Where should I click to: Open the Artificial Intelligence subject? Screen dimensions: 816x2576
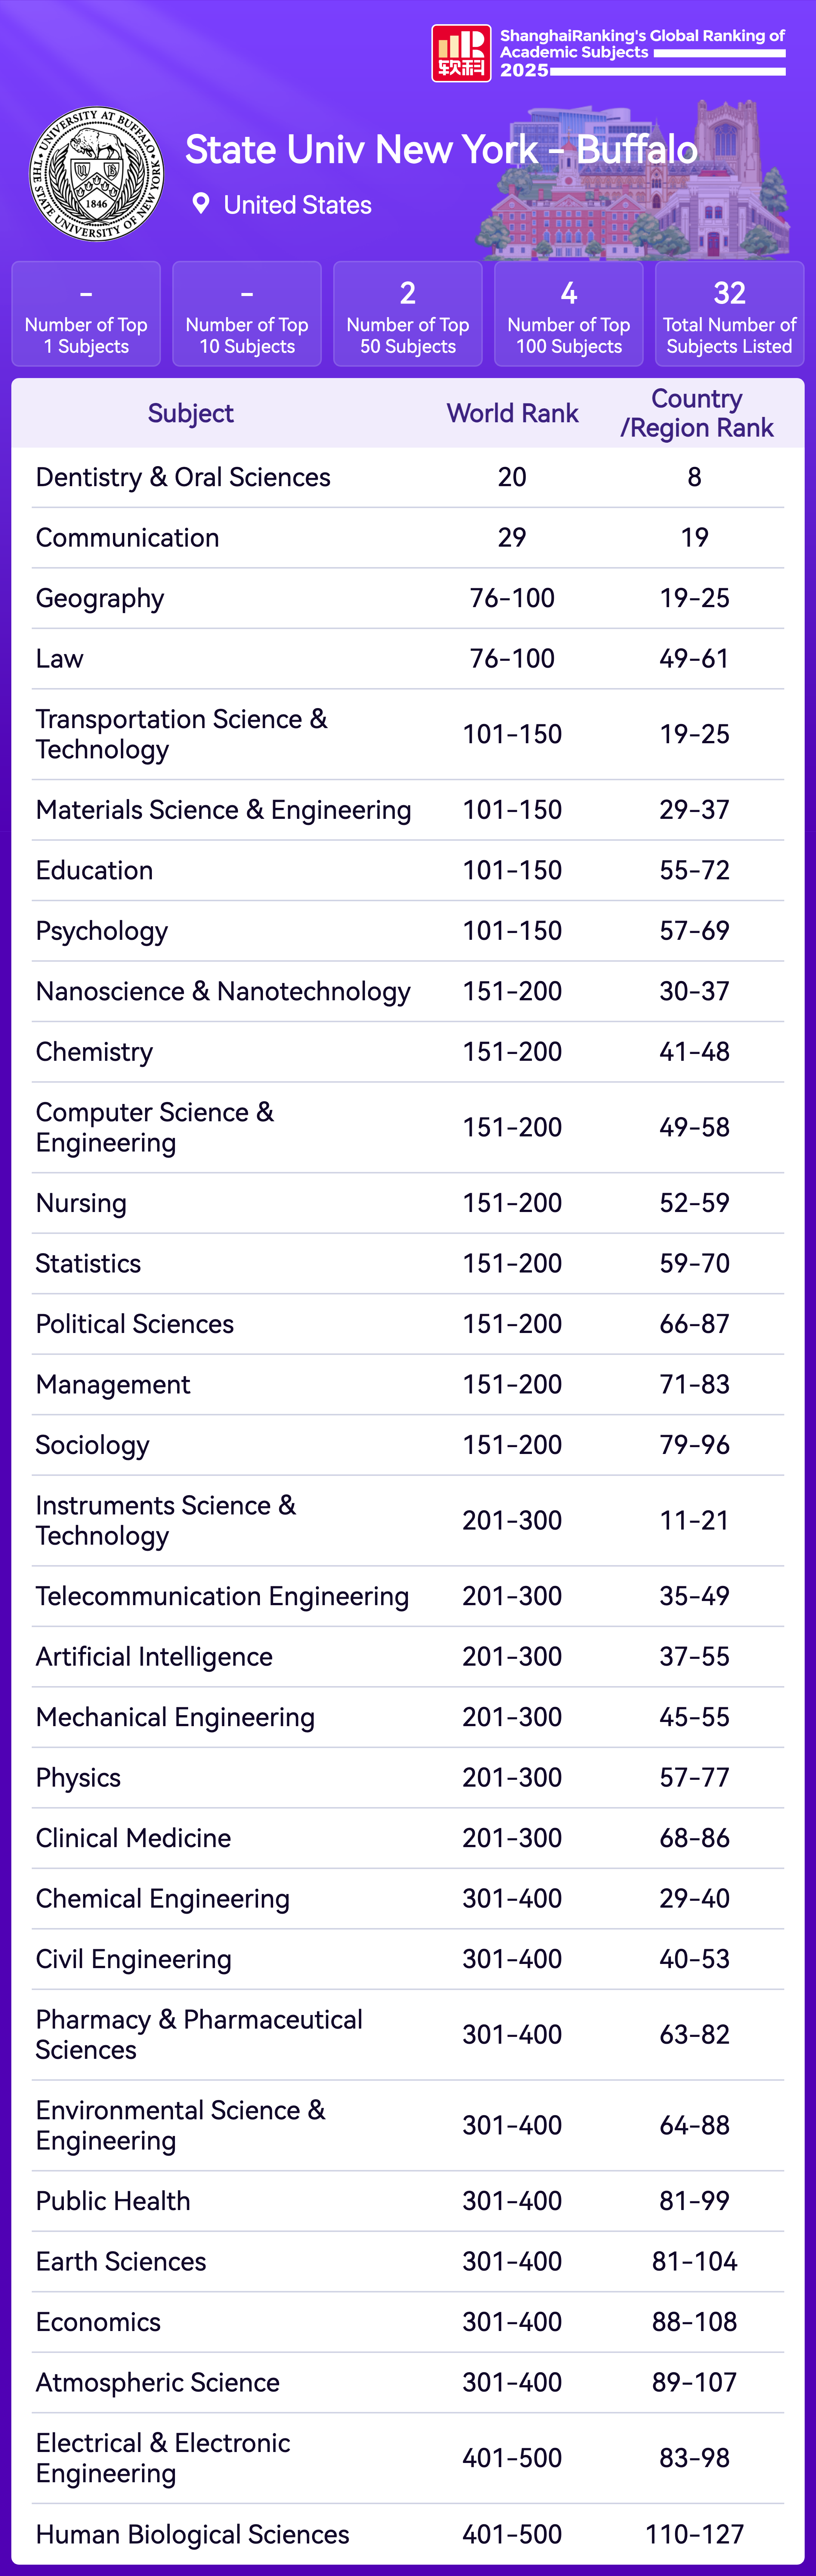[154, 1657]
